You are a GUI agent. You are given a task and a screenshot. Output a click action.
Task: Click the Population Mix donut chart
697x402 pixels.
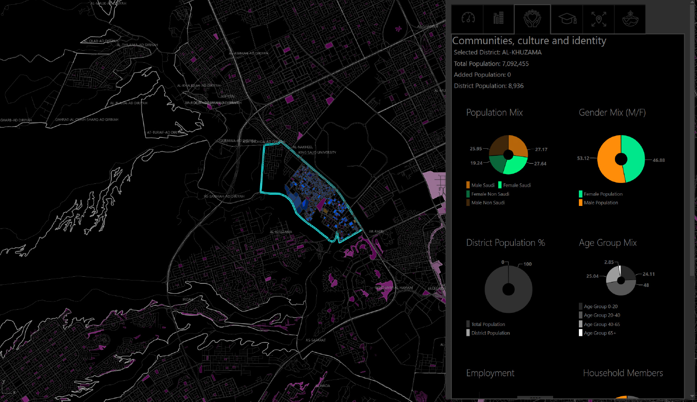pos(509,155)
